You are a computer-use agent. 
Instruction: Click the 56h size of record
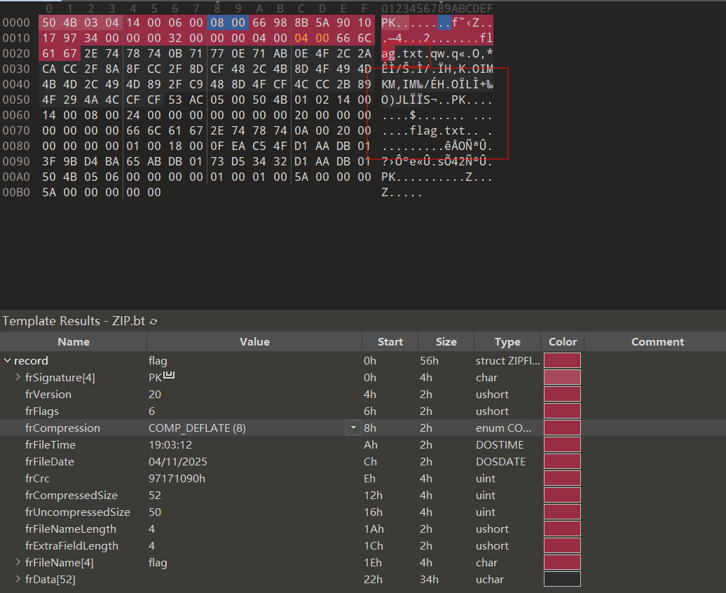click(x=429, y=360)
